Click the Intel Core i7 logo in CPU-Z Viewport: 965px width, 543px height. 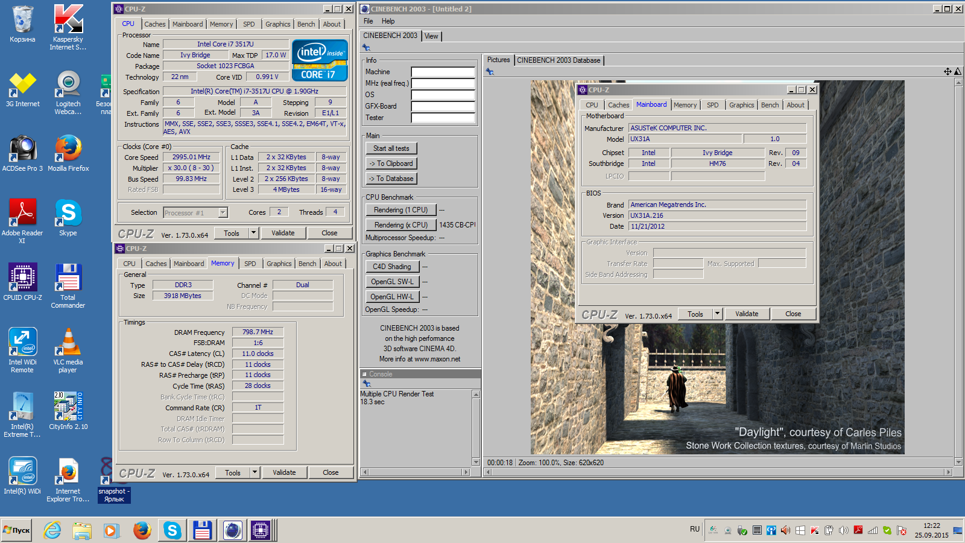click(x=320, y=60)
